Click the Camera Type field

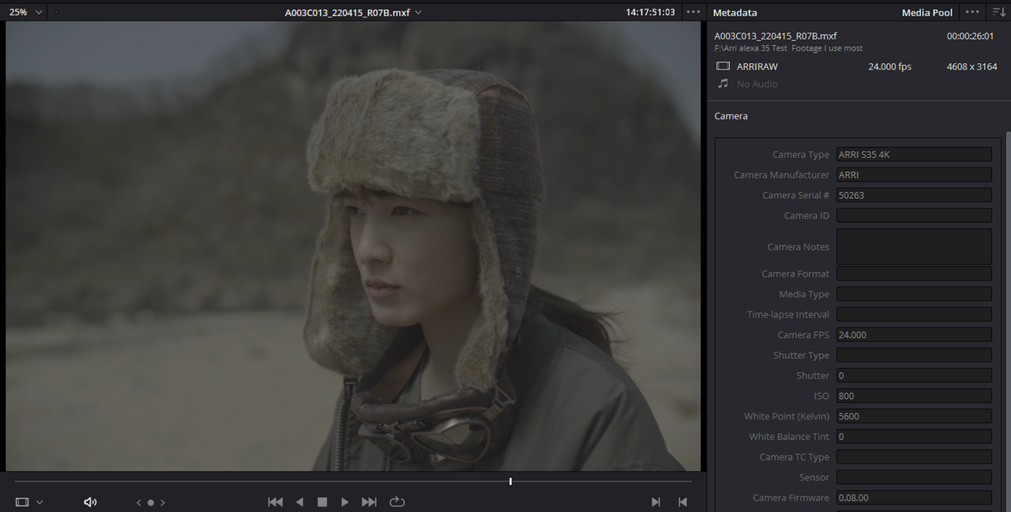(914, 154)
